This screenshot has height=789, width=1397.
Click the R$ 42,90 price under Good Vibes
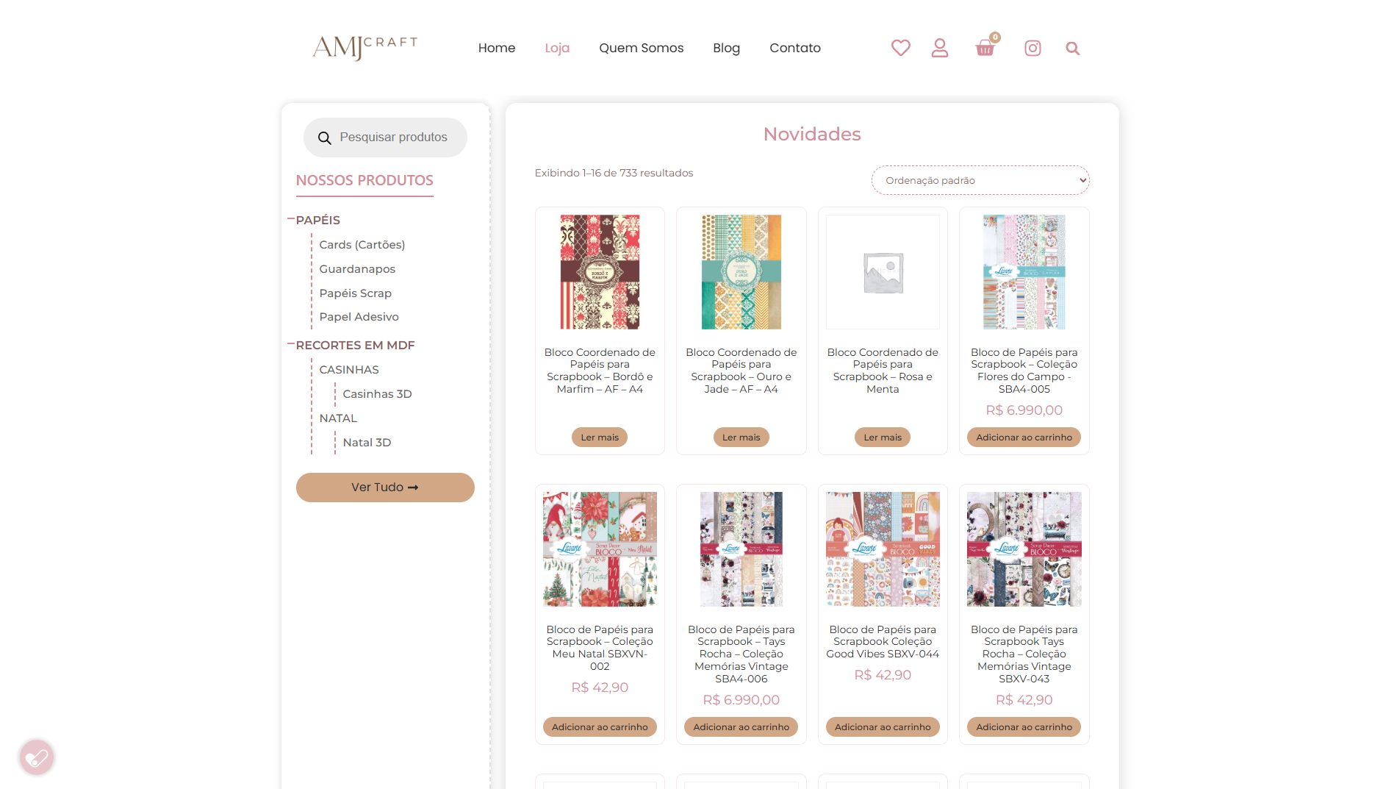click(x=883, y=675)
